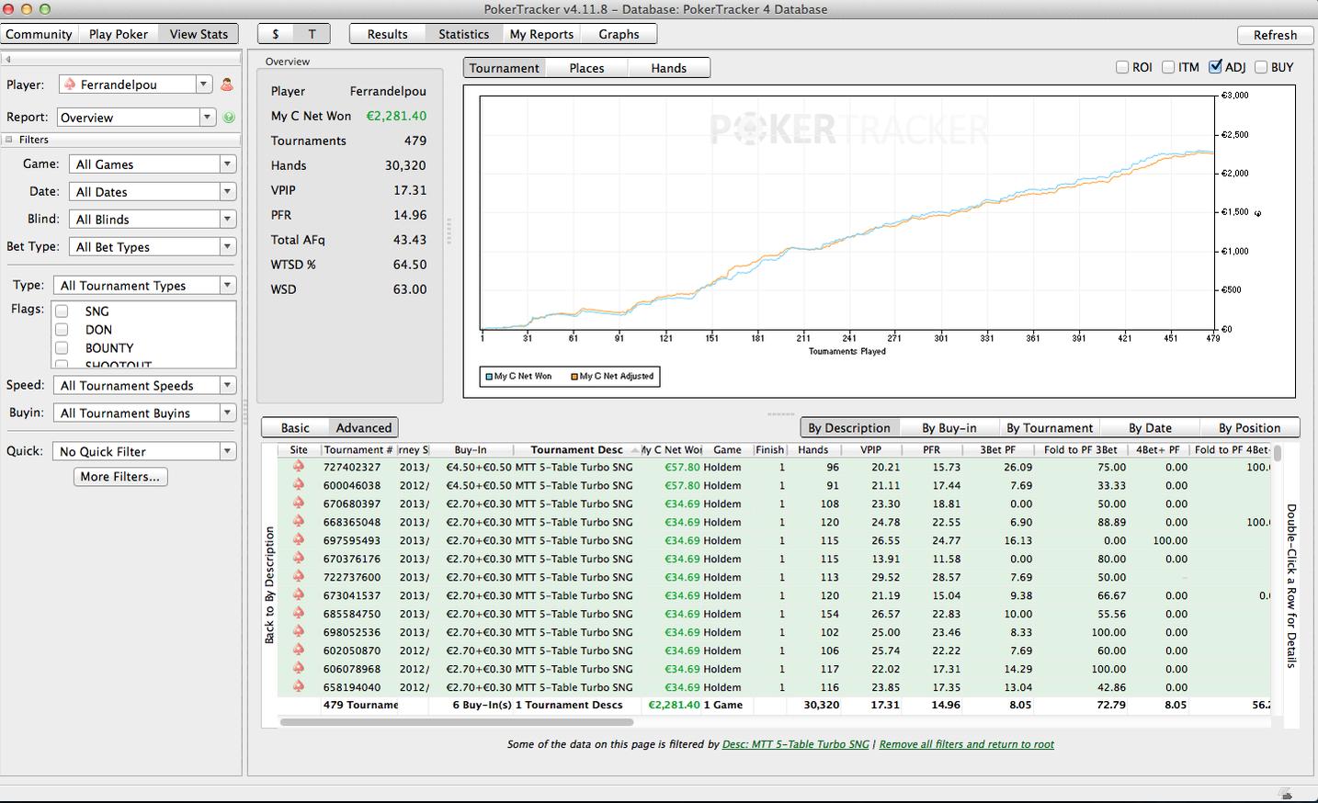Group report By Date

pos(1150,428)
